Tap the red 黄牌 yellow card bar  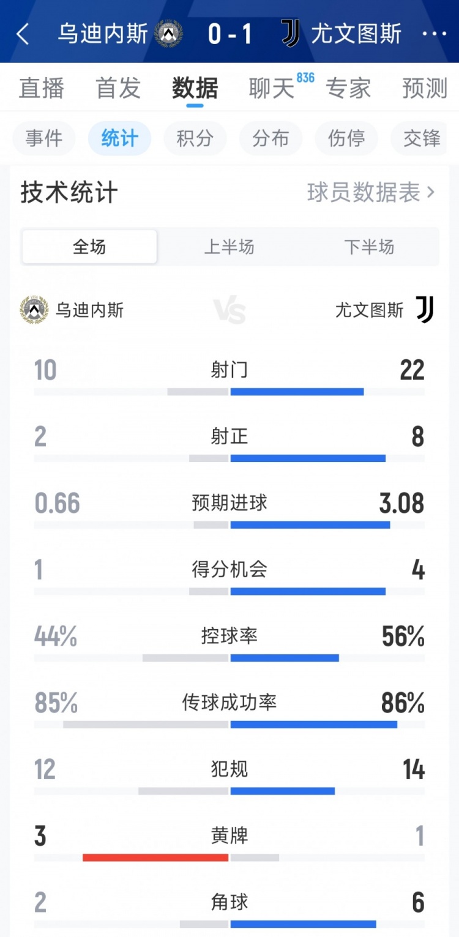coord(155,857)
